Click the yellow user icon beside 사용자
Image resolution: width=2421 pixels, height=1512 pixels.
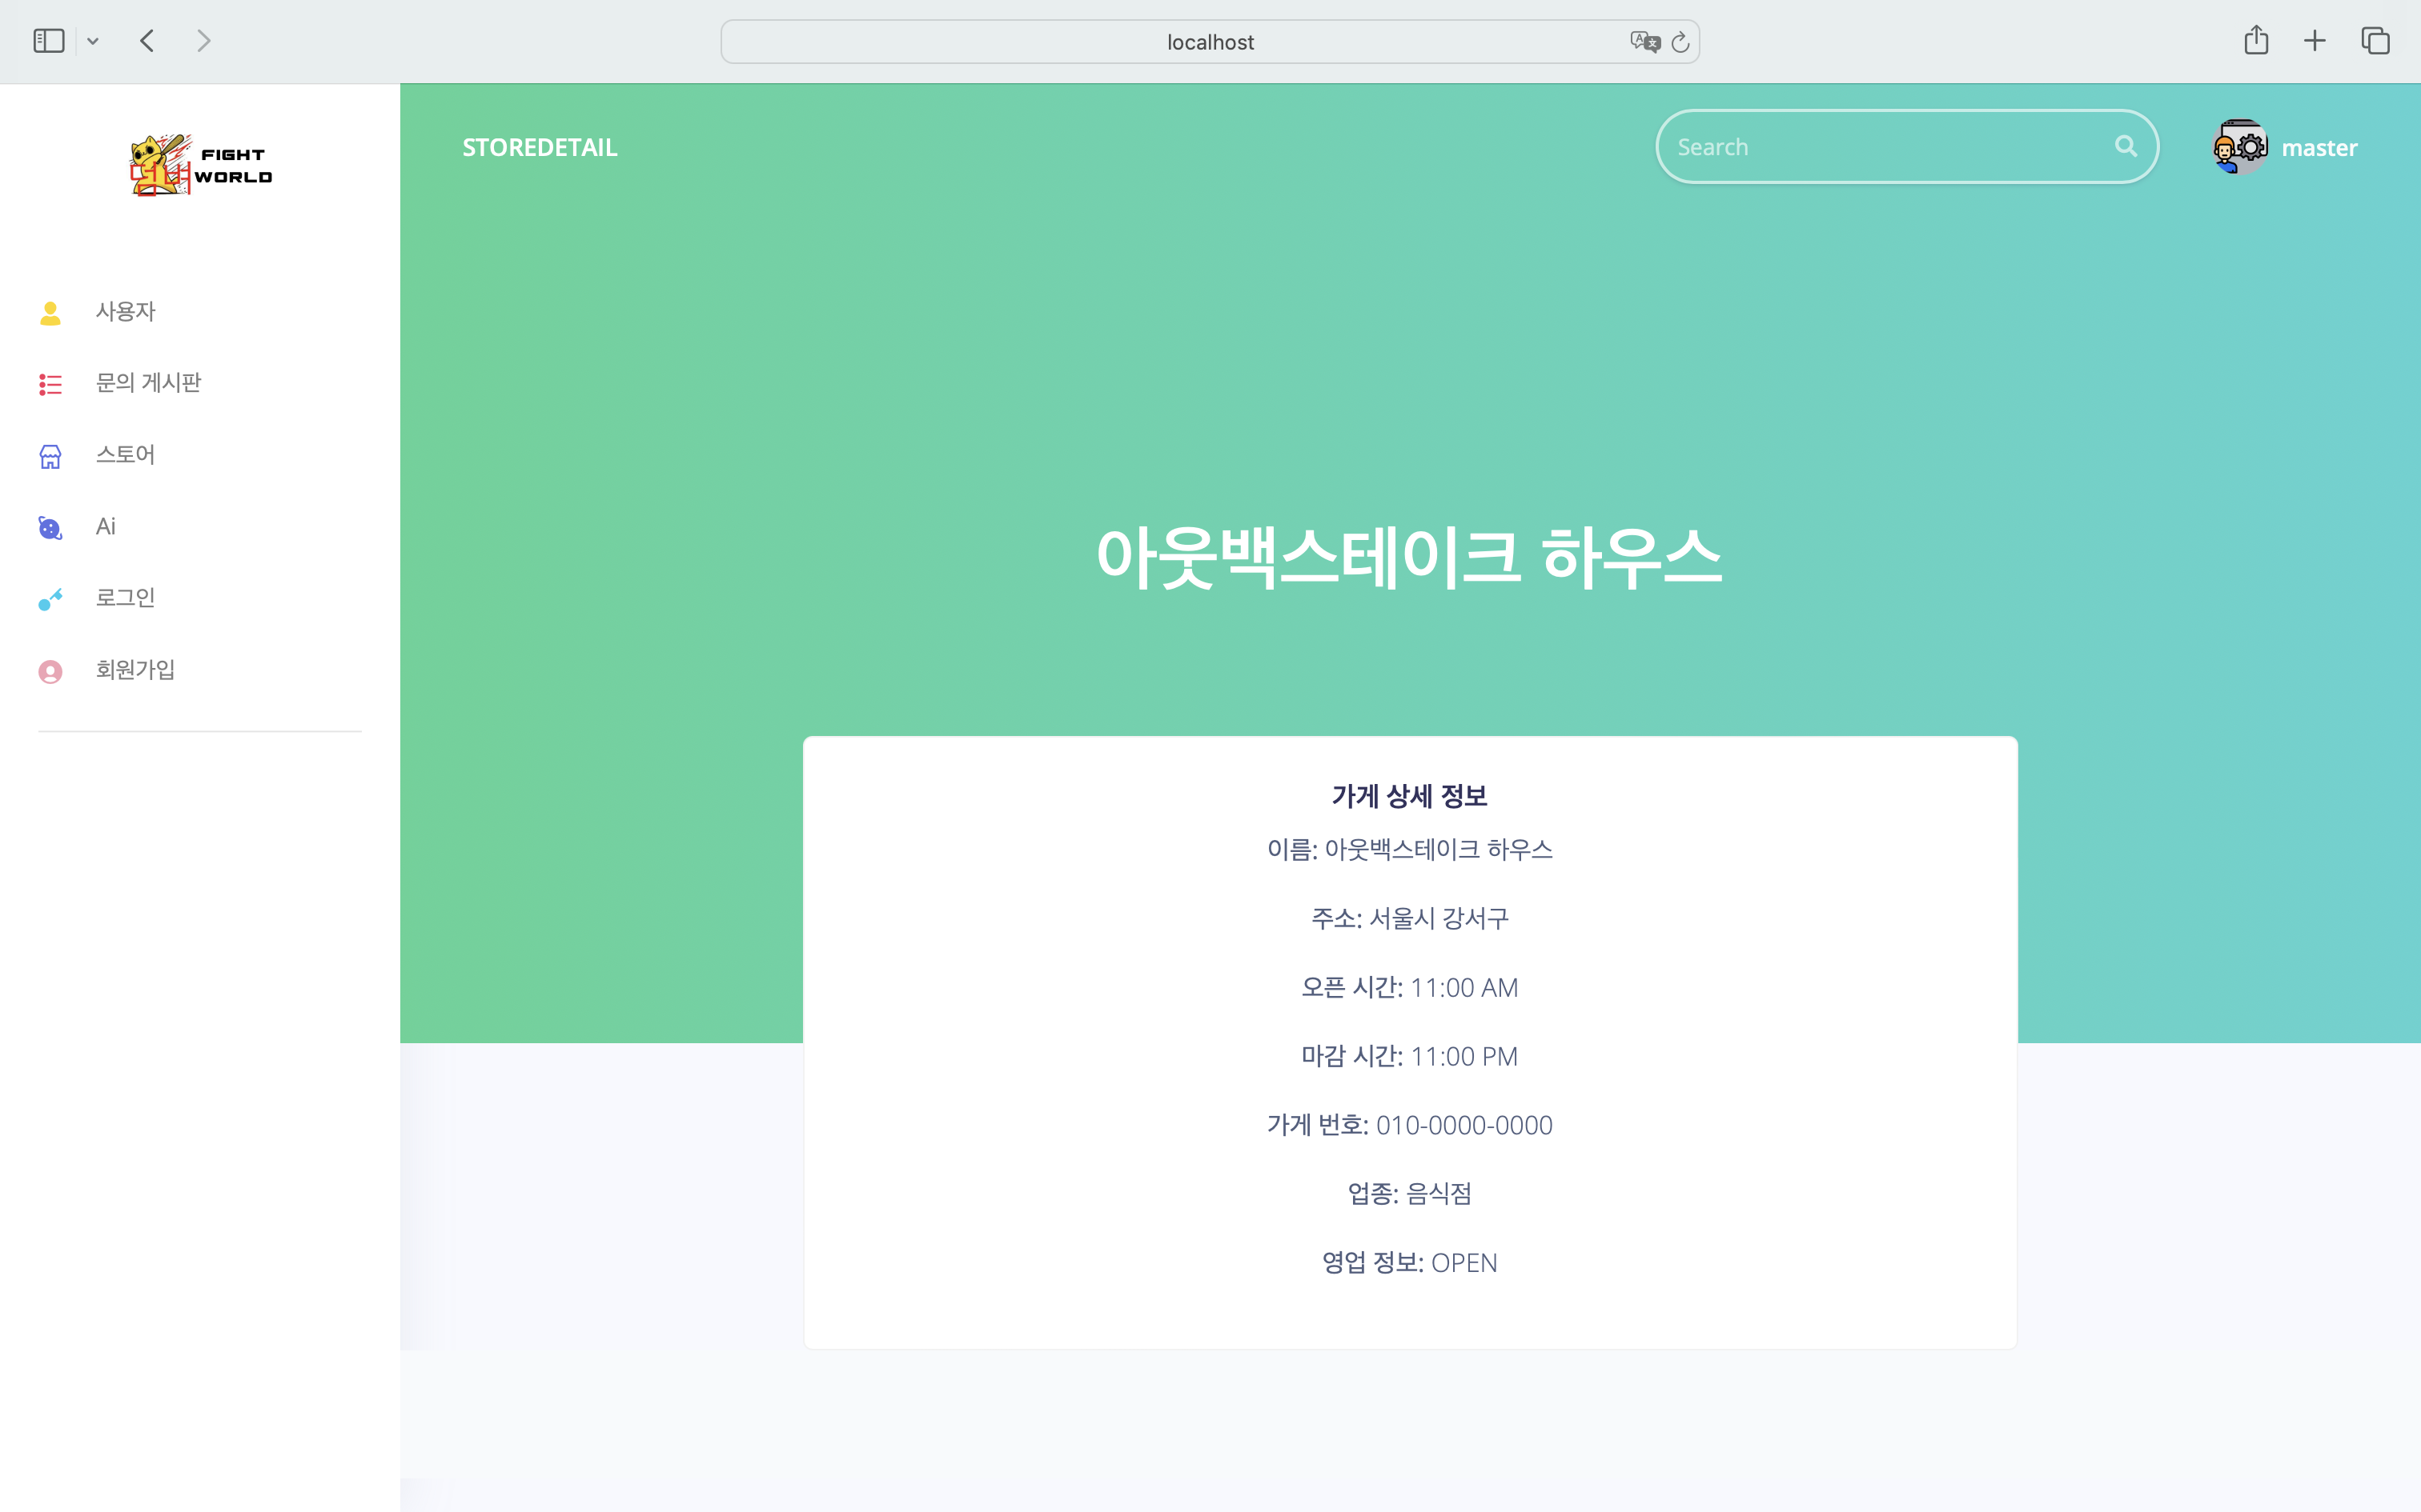point(50,313)
